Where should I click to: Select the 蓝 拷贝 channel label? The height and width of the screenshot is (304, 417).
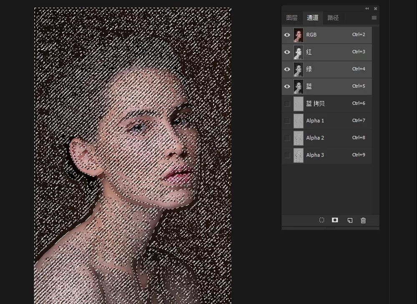click(315, 103)
